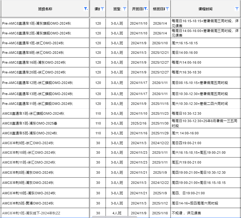Select cell AMC8直通车1班-徐汇旗舰OMO-2024秋
The height and width of the screenshot is (218, 241).
point(45,113)
